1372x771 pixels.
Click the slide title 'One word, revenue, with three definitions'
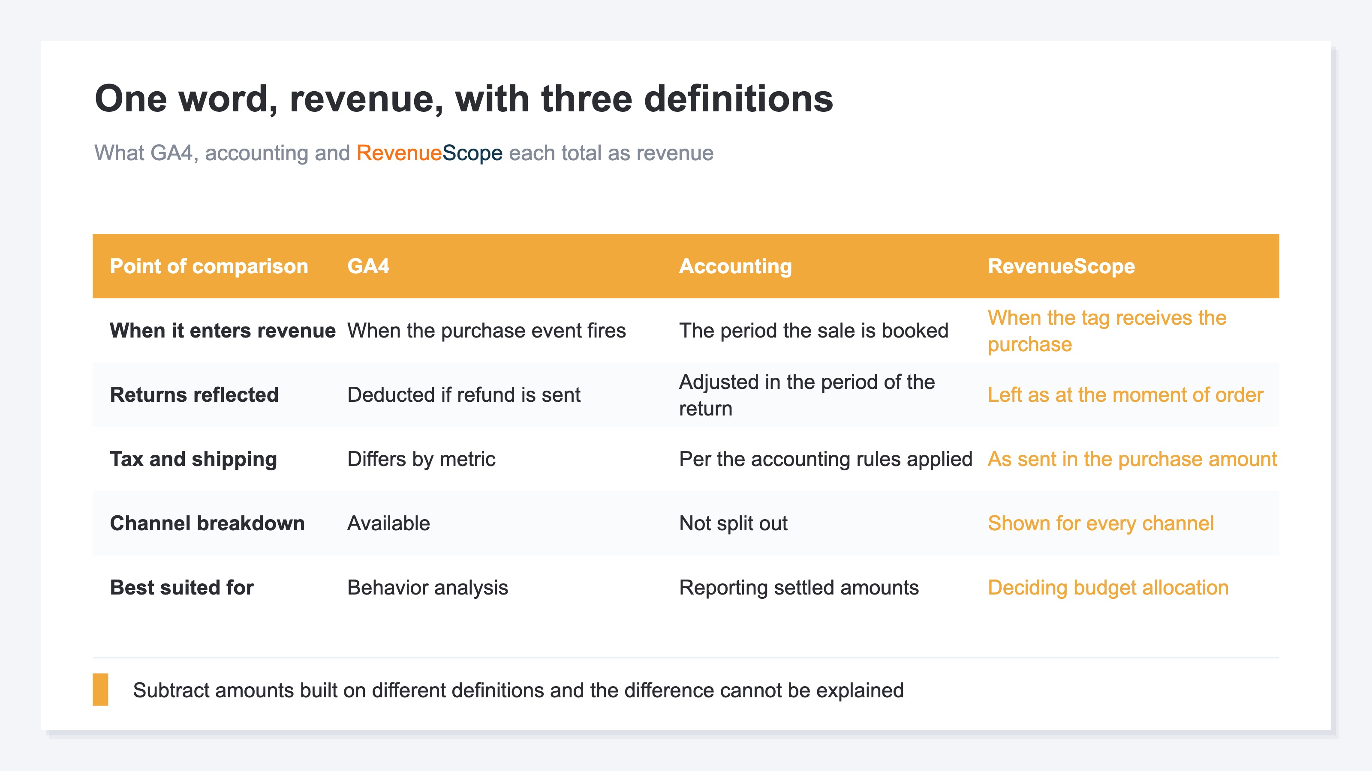463,99
